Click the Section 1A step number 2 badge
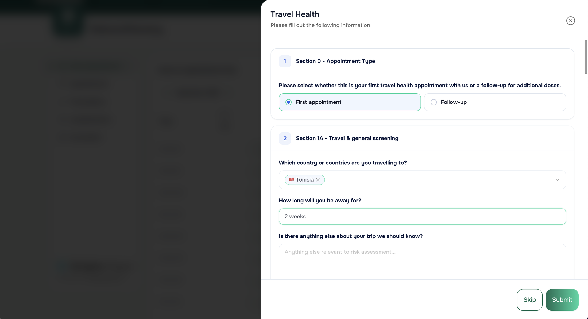This screenshot has height=319, width=588. [285, 138]
